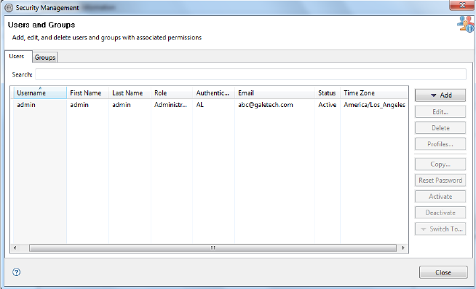Viewport: 476px width, 289px height.
Task: Click the Profiles... button
Action: 440,144
